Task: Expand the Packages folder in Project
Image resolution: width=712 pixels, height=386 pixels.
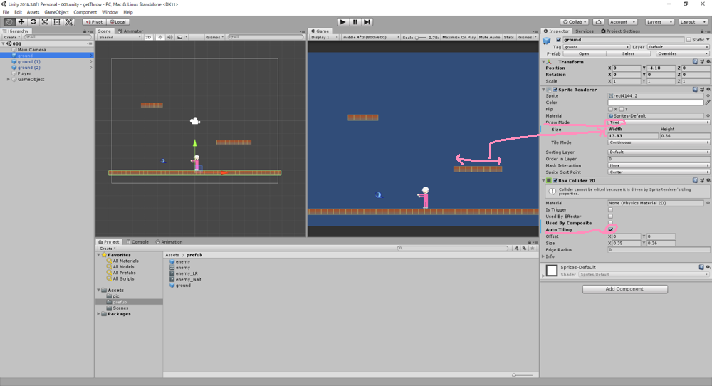Action: tap(98, 314)
